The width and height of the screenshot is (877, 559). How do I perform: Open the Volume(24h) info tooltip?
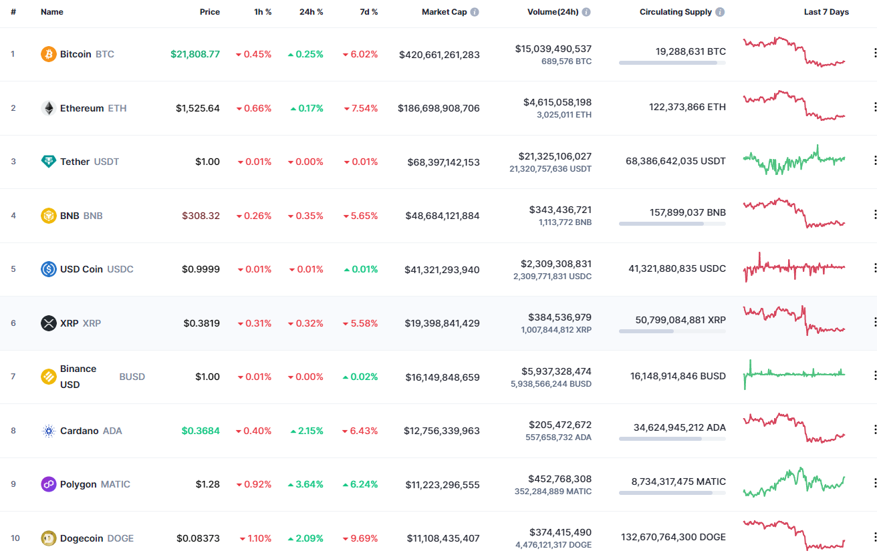coord(586,11)
